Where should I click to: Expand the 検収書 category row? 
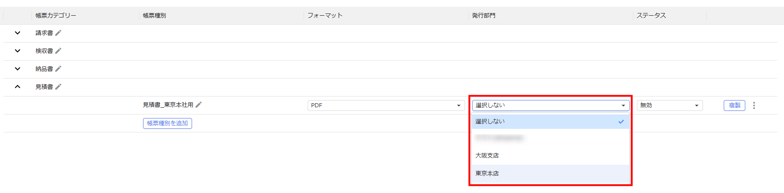[18, 51]
